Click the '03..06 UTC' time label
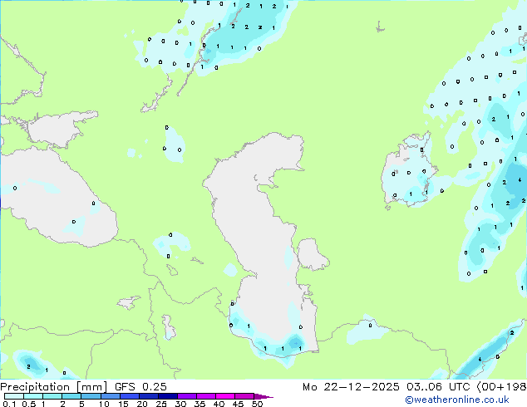The image size is (527, 407). point(438,387)
